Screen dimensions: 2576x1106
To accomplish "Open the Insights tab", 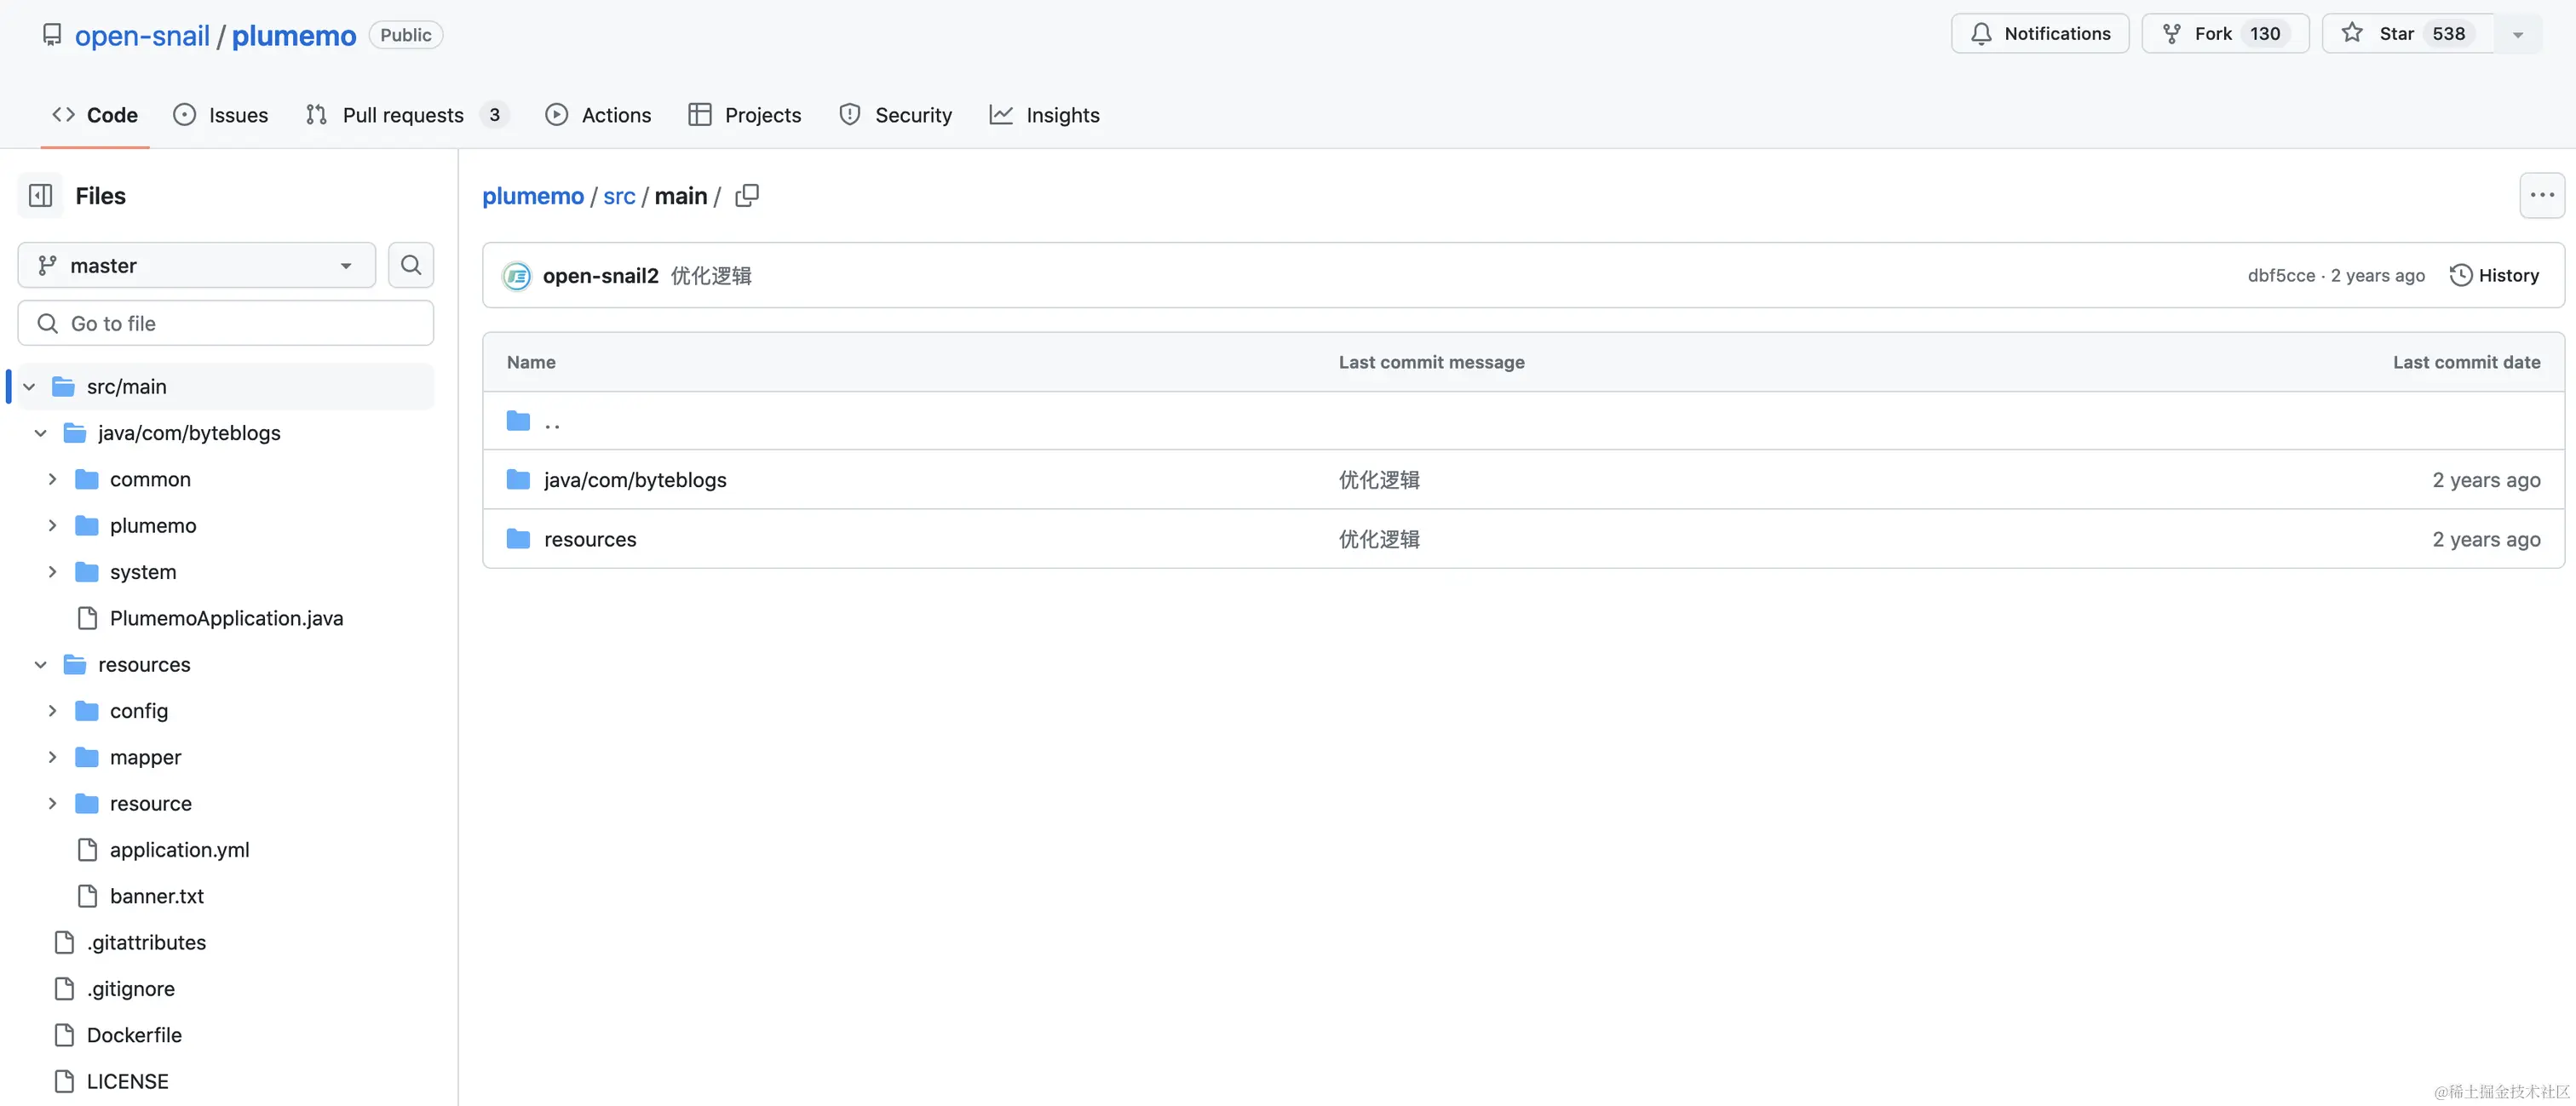I will point(1044,115).
